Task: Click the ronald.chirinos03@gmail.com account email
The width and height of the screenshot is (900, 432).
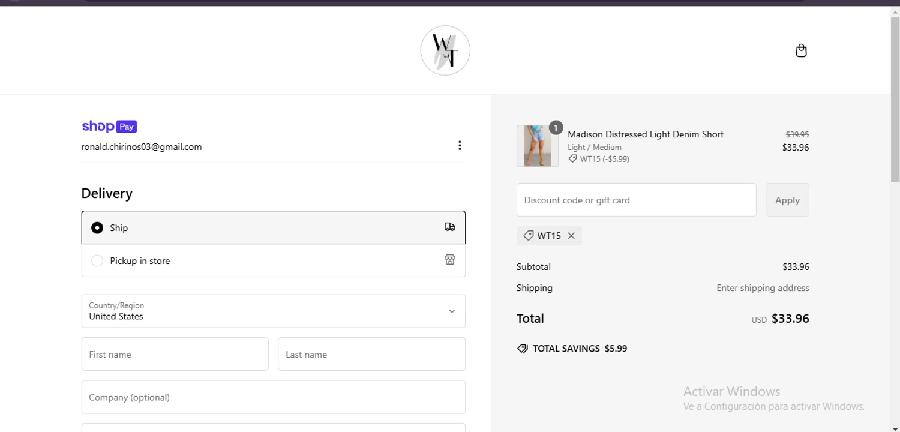Action: point(142,147)
